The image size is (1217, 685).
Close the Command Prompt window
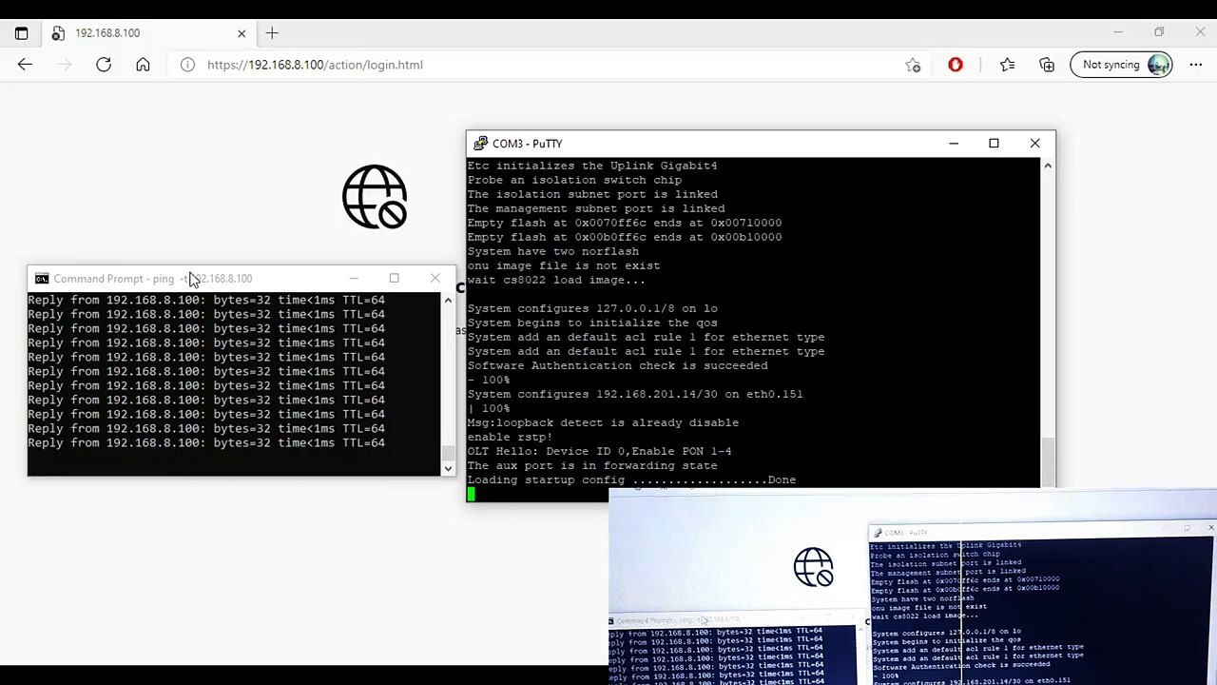tap(435, 278)
